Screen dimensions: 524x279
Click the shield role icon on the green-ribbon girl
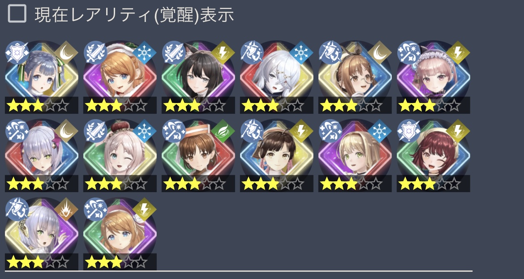17,53
